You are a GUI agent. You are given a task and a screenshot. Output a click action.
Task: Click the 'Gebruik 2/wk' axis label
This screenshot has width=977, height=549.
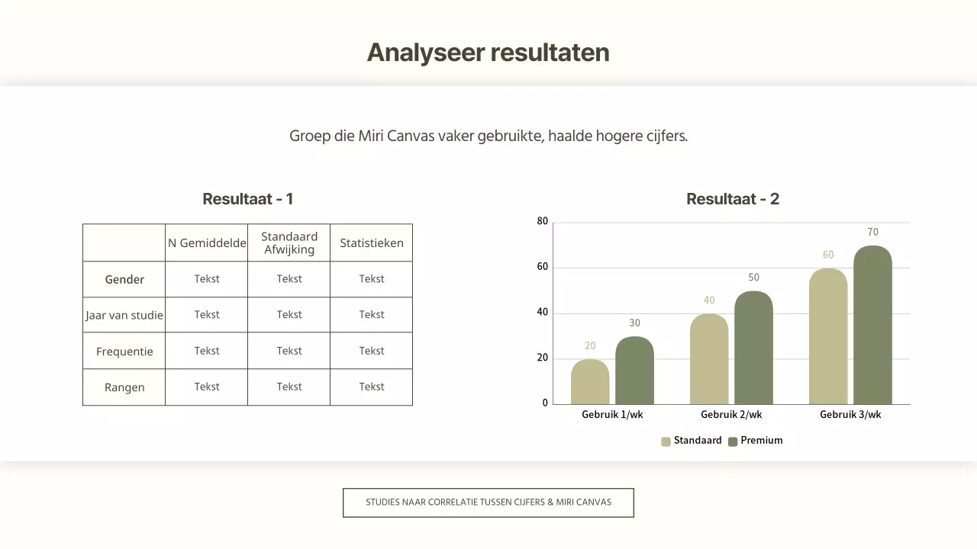tap(731, 415)
